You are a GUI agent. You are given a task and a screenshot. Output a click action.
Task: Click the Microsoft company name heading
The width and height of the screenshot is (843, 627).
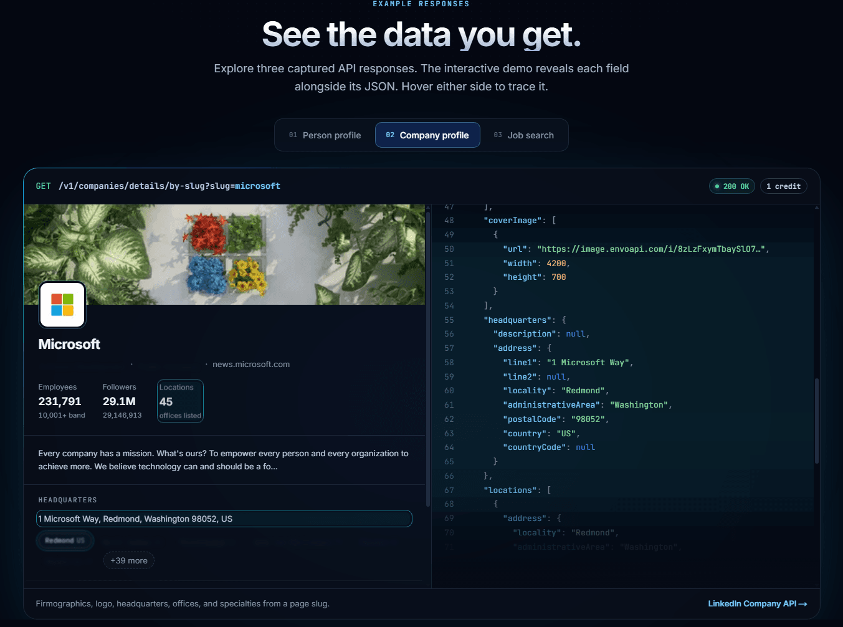(69, 344)
